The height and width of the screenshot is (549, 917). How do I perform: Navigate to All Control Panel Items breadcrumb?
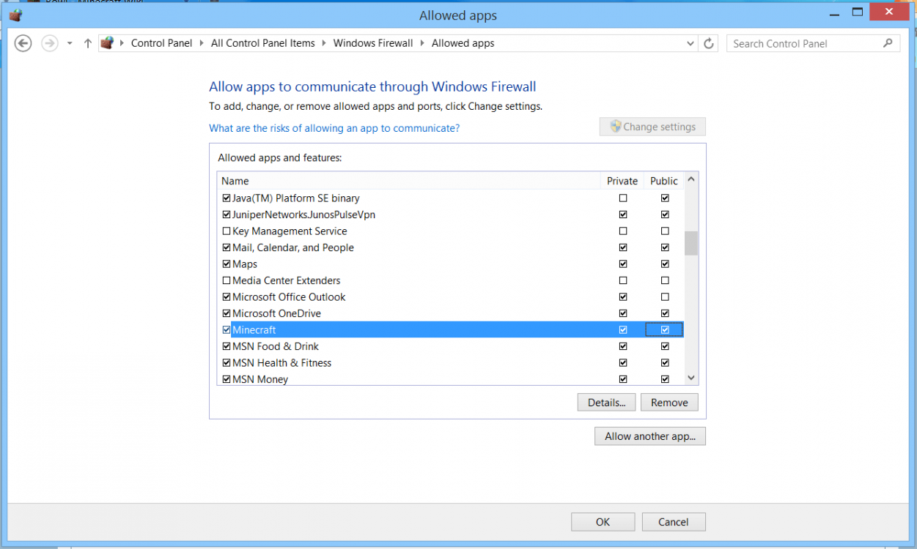point(262,44)
